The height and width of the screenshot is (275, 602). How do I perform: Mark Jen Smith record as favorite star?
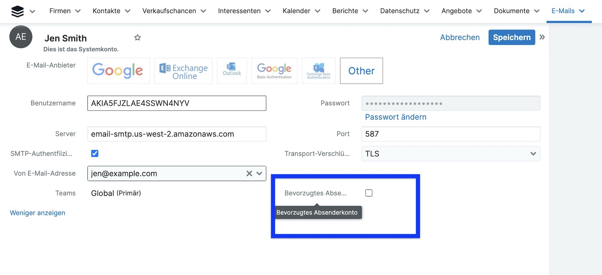point(137,38)
